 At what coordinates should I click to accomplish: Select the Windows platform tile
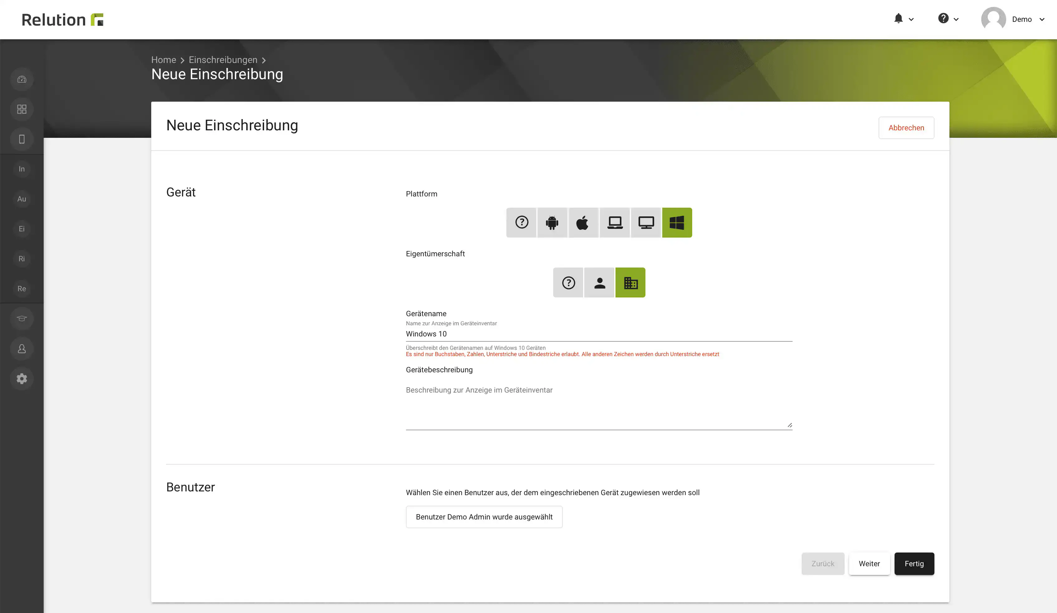pyautogui.click(x=677, y=223)
